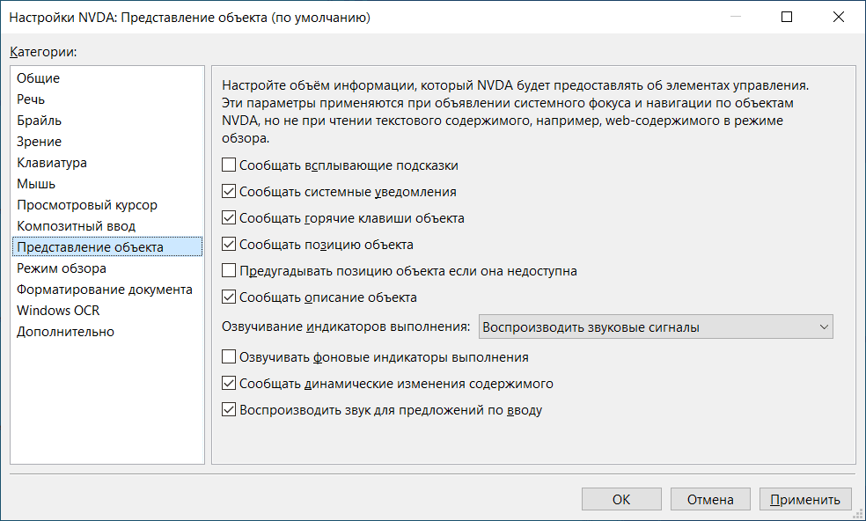Uncheck «Сообщать системные уведомления»

click(230, 192)
